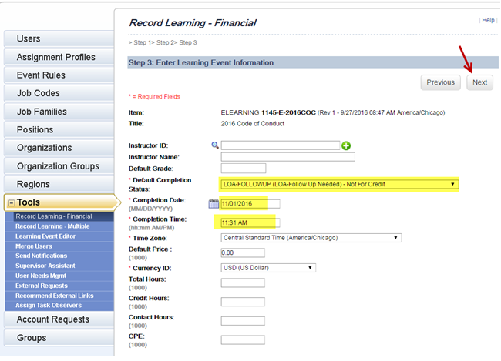This screenshot has height=361, width=501.
Task: Collapse the Tools section minus icon
Action: click(x=12, y=202)
